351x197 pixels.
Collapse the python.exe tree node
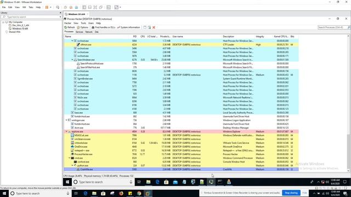[x=72, y=165]
